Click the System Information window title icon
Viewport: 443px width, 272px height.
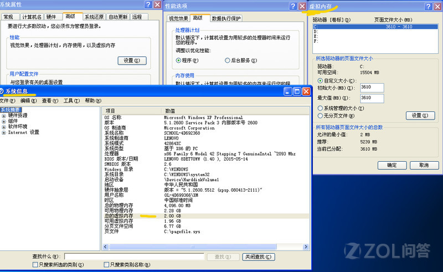click(2, 91)
